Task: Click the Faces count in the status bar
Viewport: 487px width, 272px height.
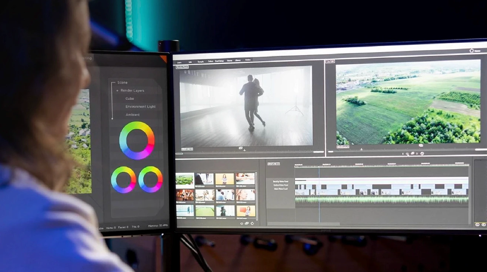Action: coord(123,227)
